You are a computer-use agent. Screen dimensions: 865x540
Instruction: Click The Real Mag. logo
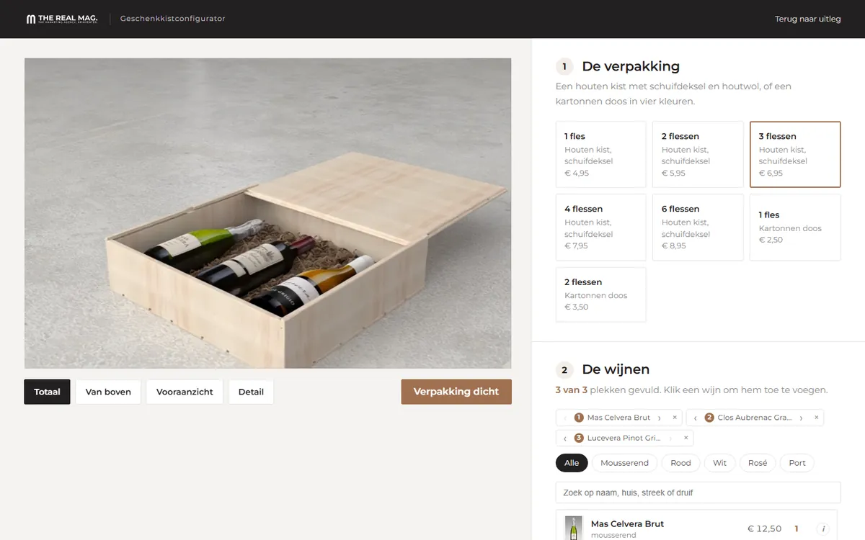[62, 19]
